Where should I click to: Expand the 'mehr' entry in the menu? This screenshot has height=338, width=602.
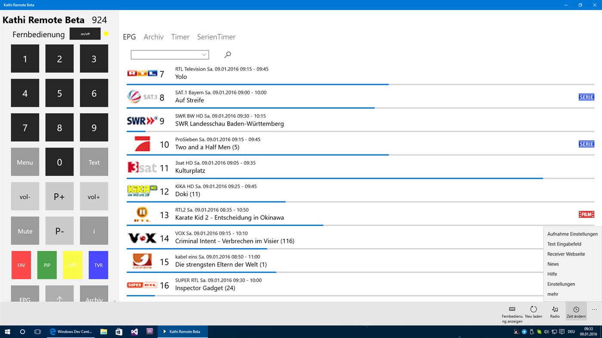point(553,294)
